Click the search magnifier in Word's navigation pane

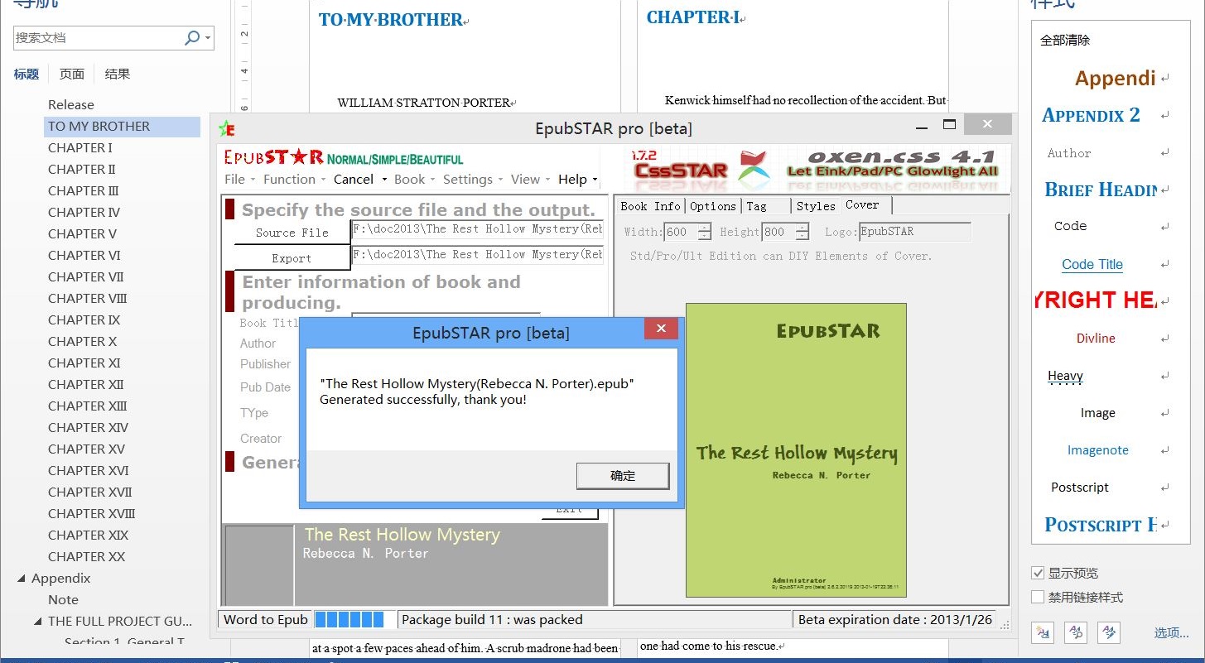tap(192, 37)
